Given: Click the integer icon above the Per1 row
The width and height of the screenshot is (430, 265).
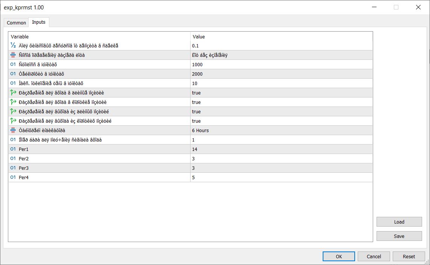Looking at the screenshot, I should coord(13,140).
